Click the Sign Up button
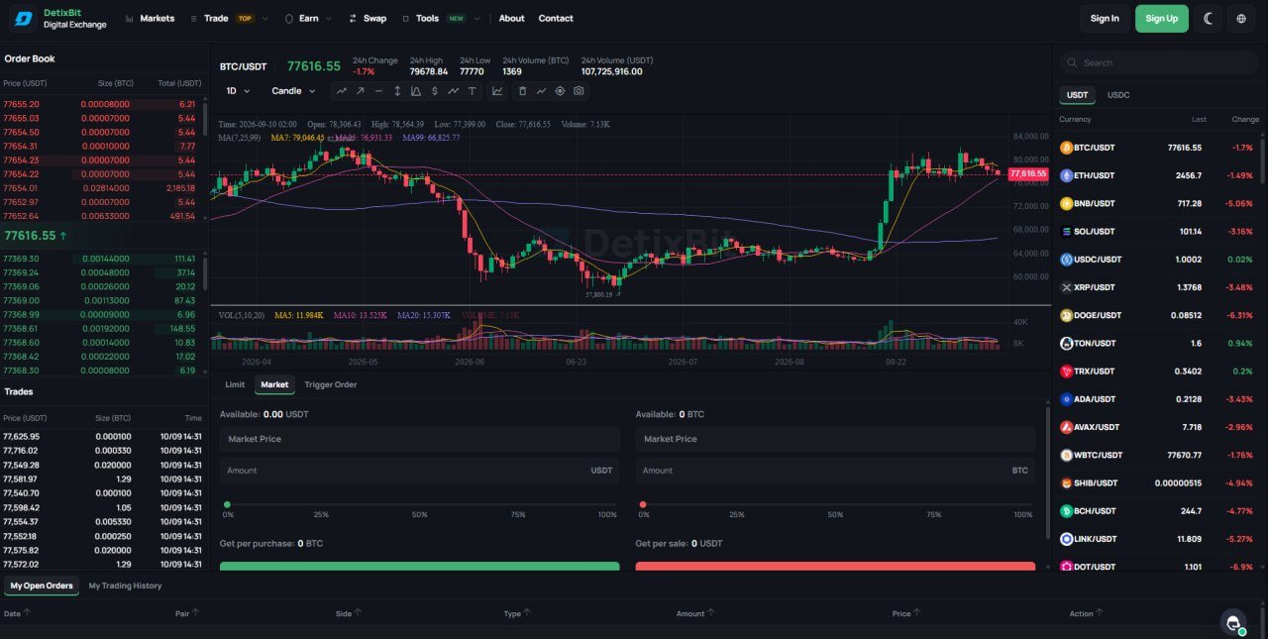 pyautogui.click(x=1162, y=18)
